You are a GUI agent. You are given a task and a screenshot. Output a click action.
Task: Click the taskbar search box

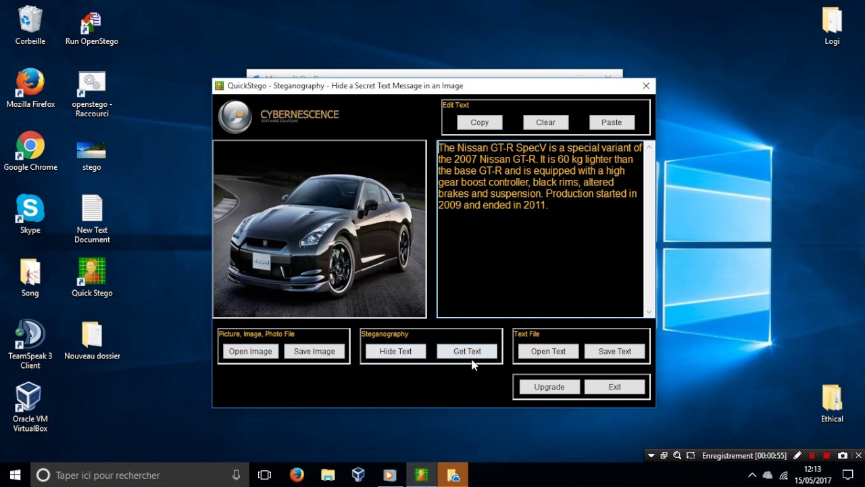[139, 476]
